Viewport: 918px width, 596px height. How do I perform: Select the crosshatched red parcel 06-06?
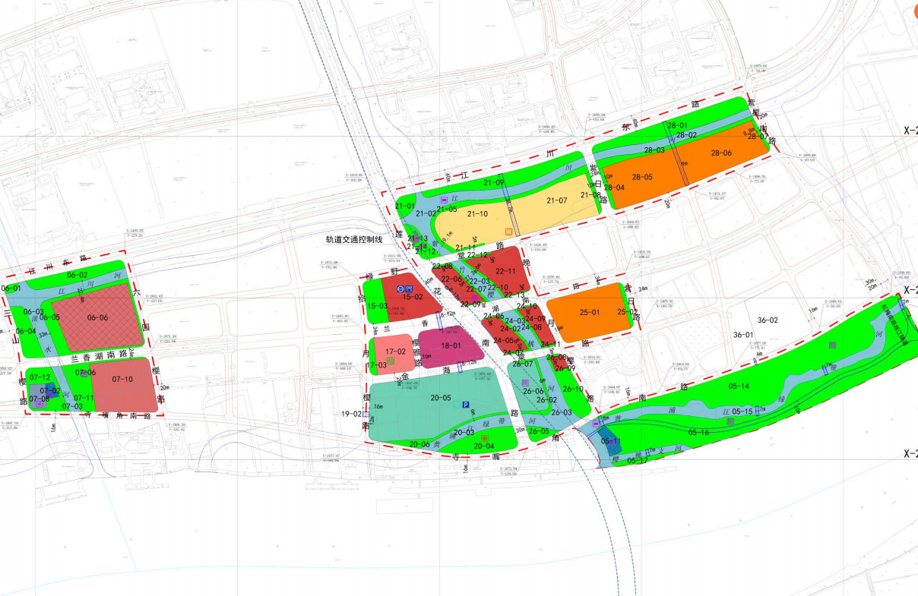[98, 317]
